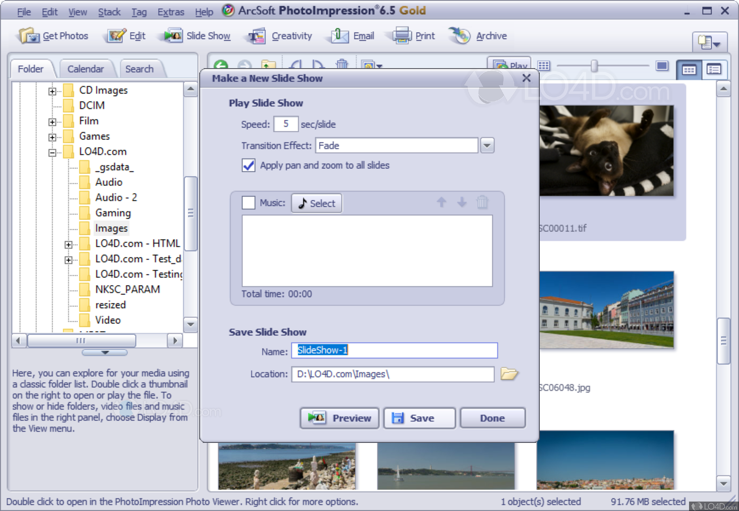Open the Extras menu

[x=170, y=12]
